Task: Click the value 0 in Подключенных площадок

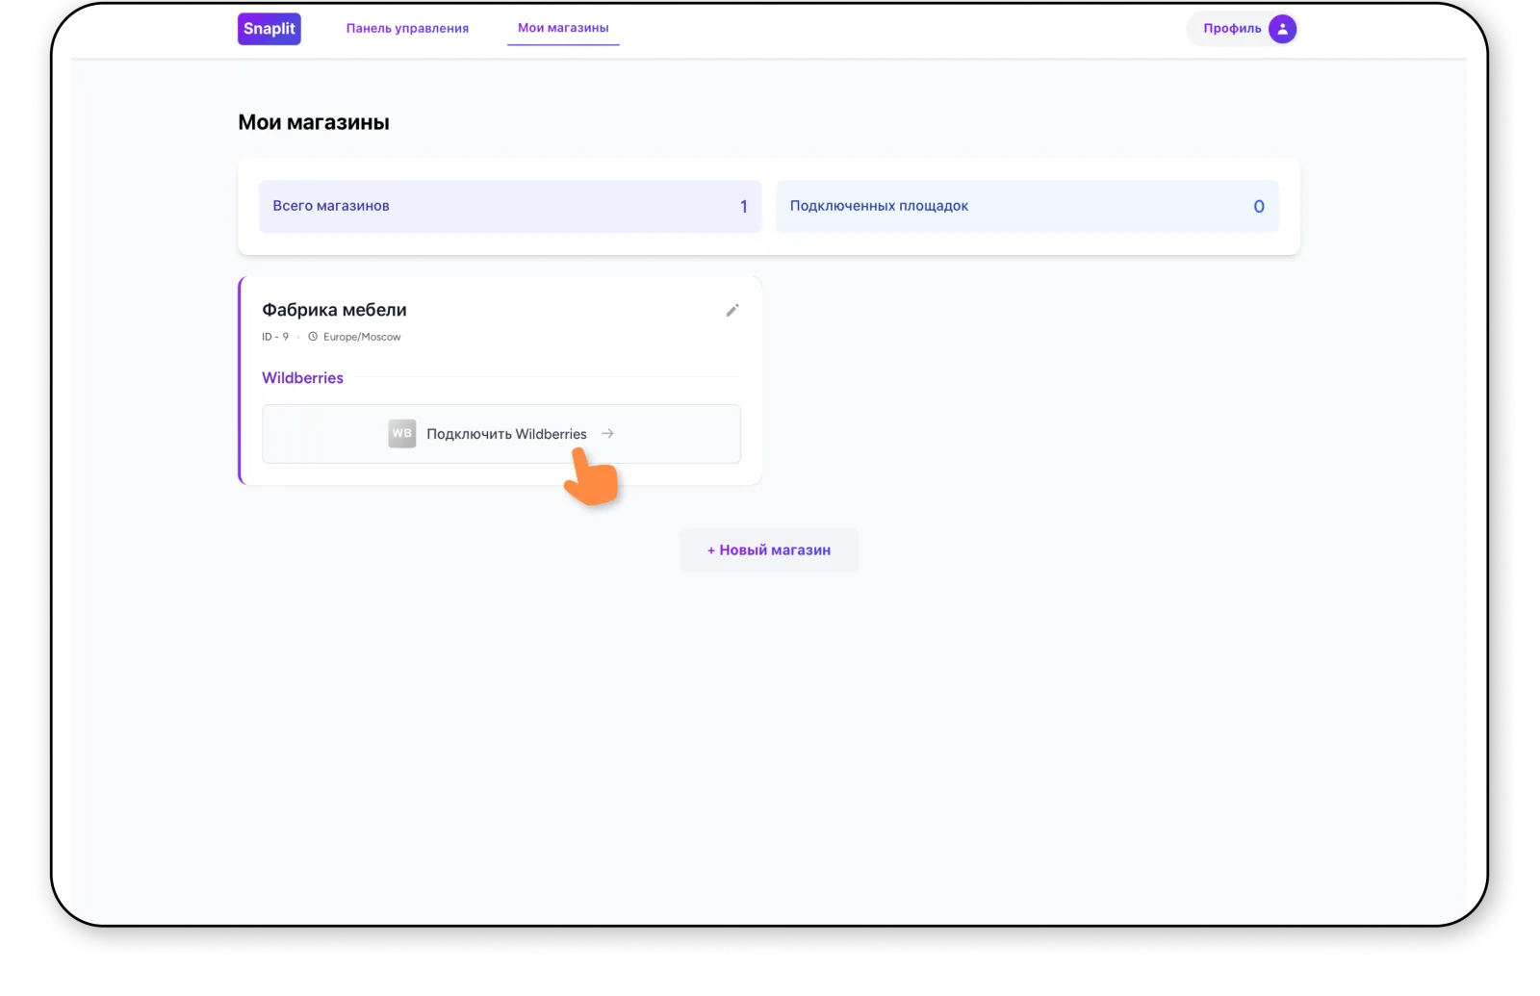Action: point(1259,207)
